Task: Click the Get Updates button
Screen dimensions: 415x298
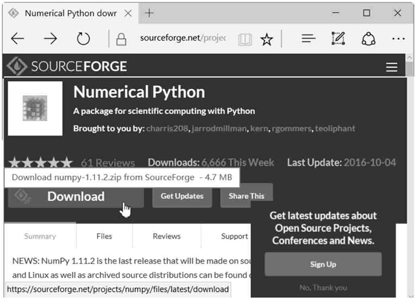Action: [x=182, y=196]
